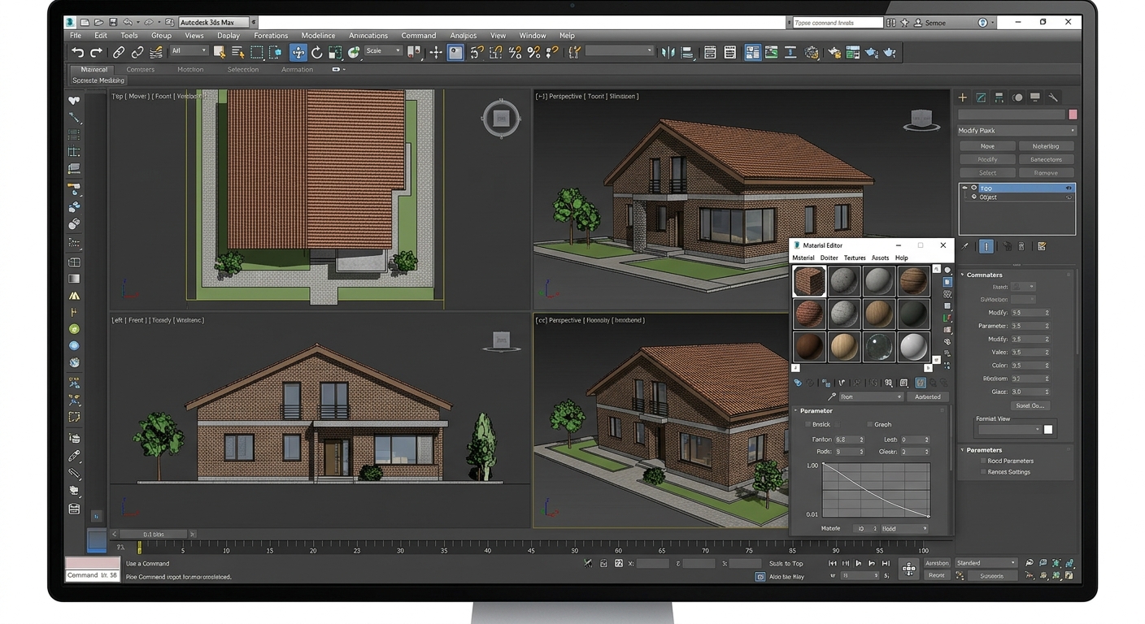Enable the Bnsiick checkbox in Material Editor
The width and height of the screenshot is (1145, 624).
[x=808, y=424]
